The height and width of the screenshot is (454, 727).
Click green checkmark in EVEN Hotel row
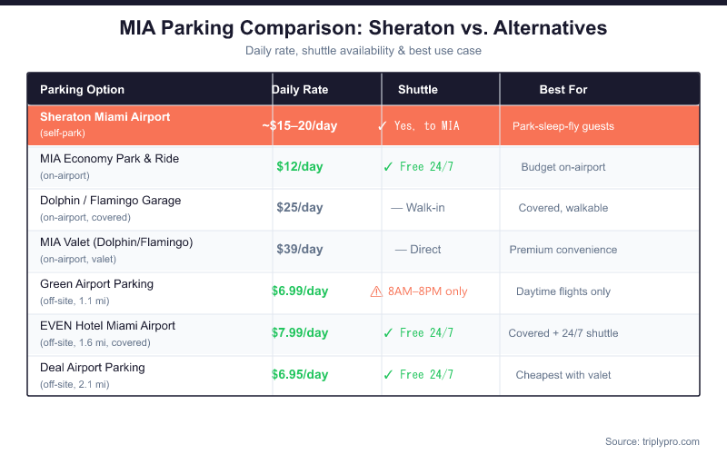tap(388, 333)
